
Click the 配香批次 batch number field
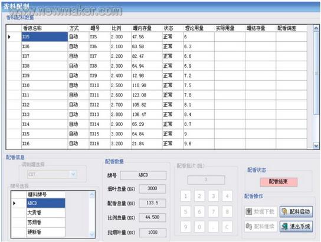(x=206, y=180)
